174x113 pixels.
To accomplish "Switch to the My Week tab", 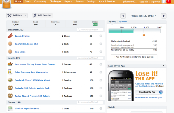I will [x=123, y=22].
